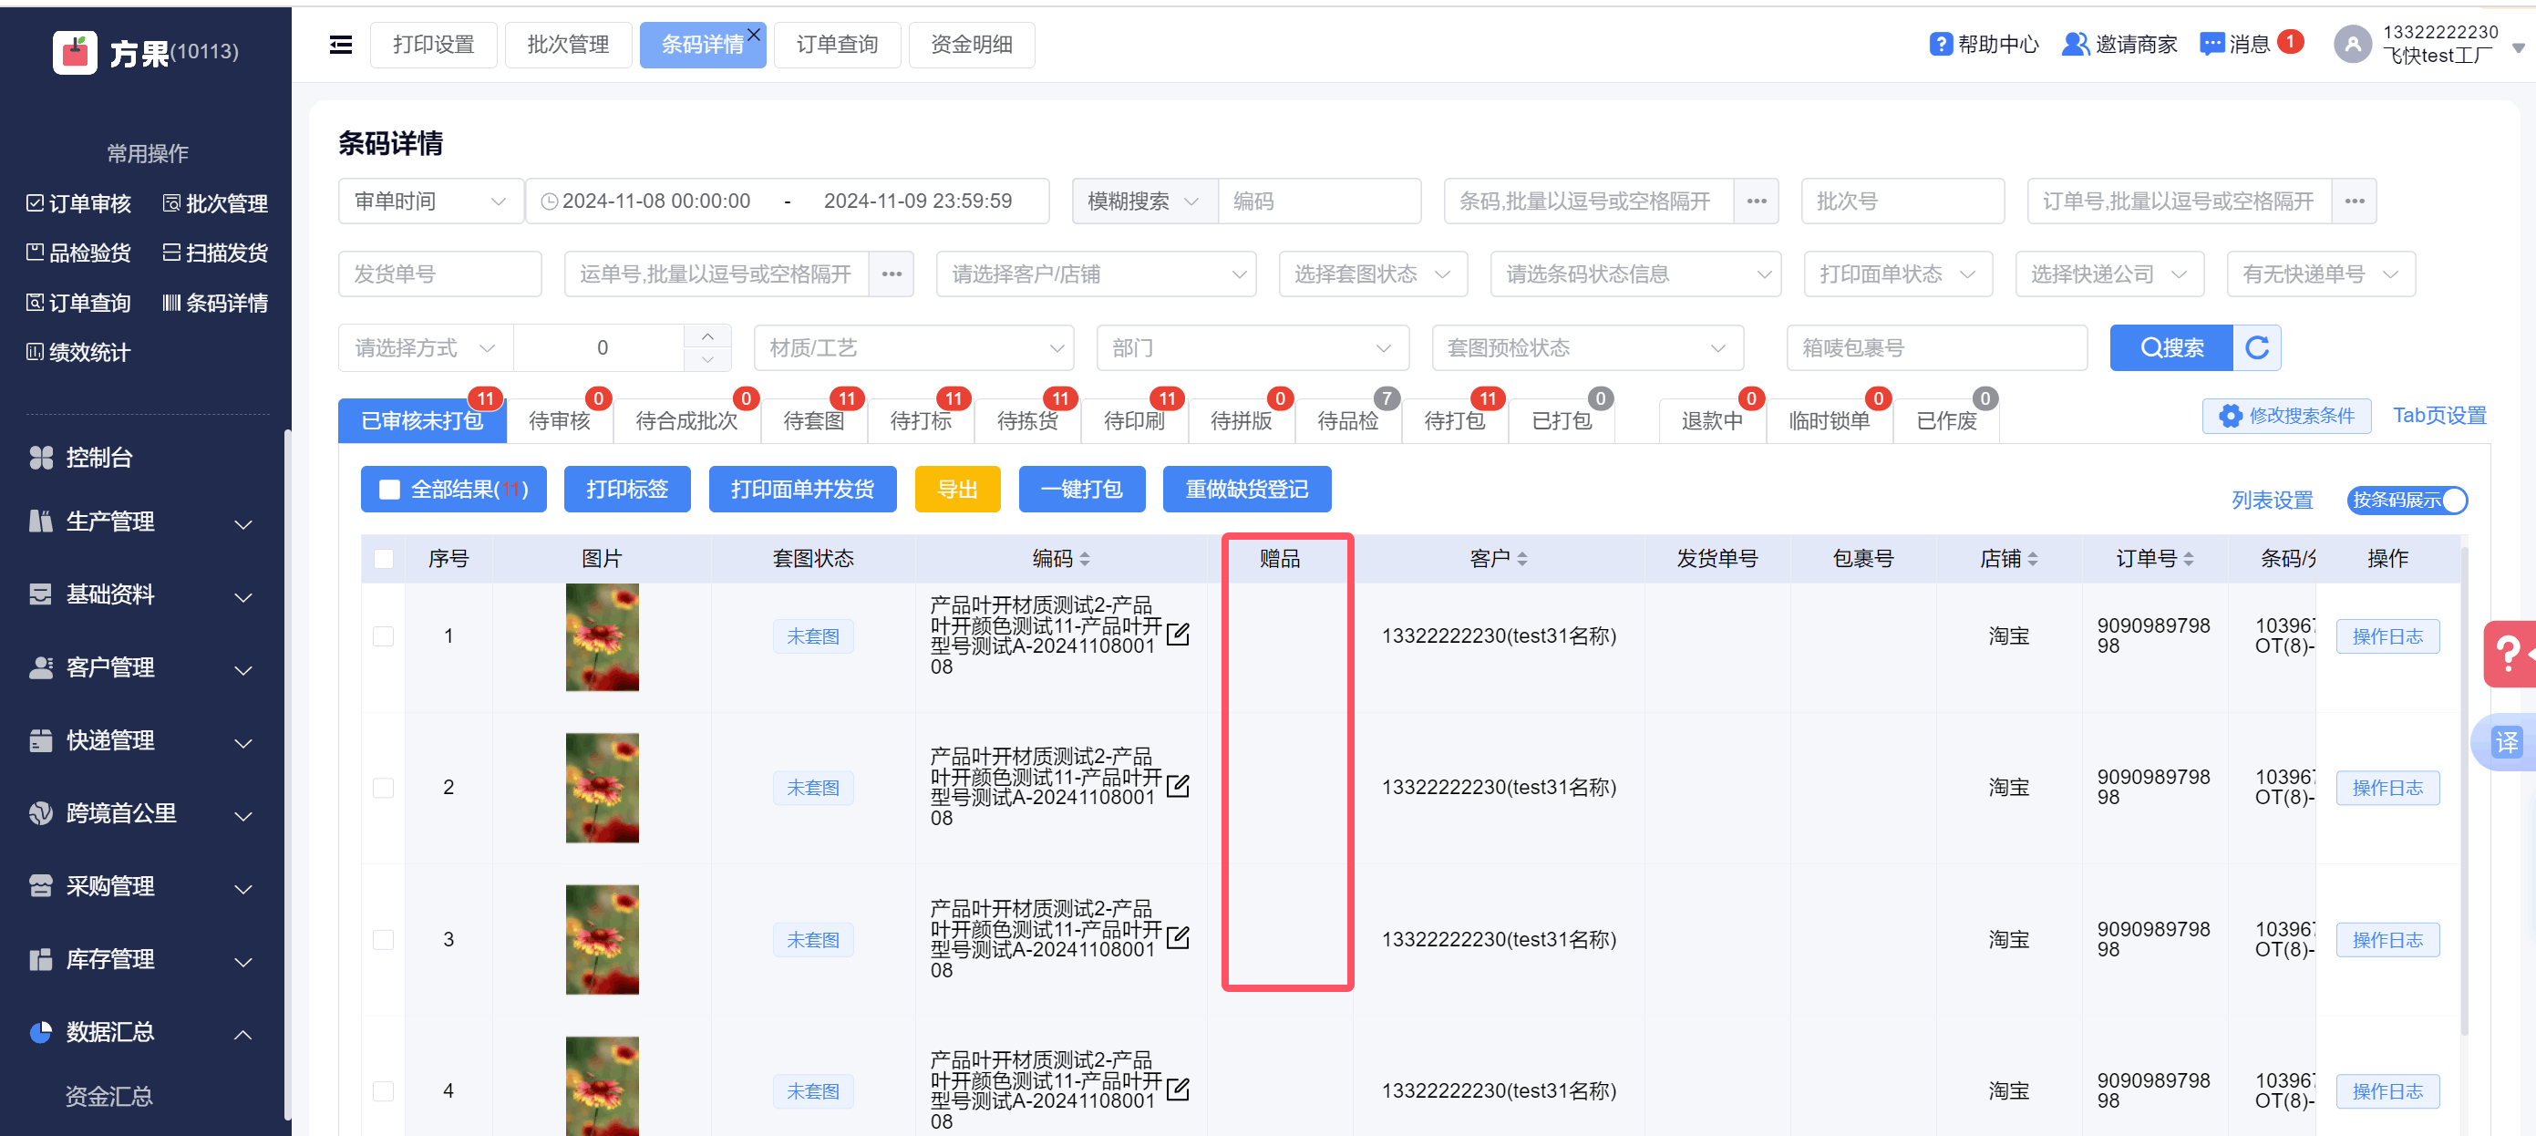Screen dimensions: 2536x1136
Task: Open the control panel sidebar icon
Action: point(41,458)
